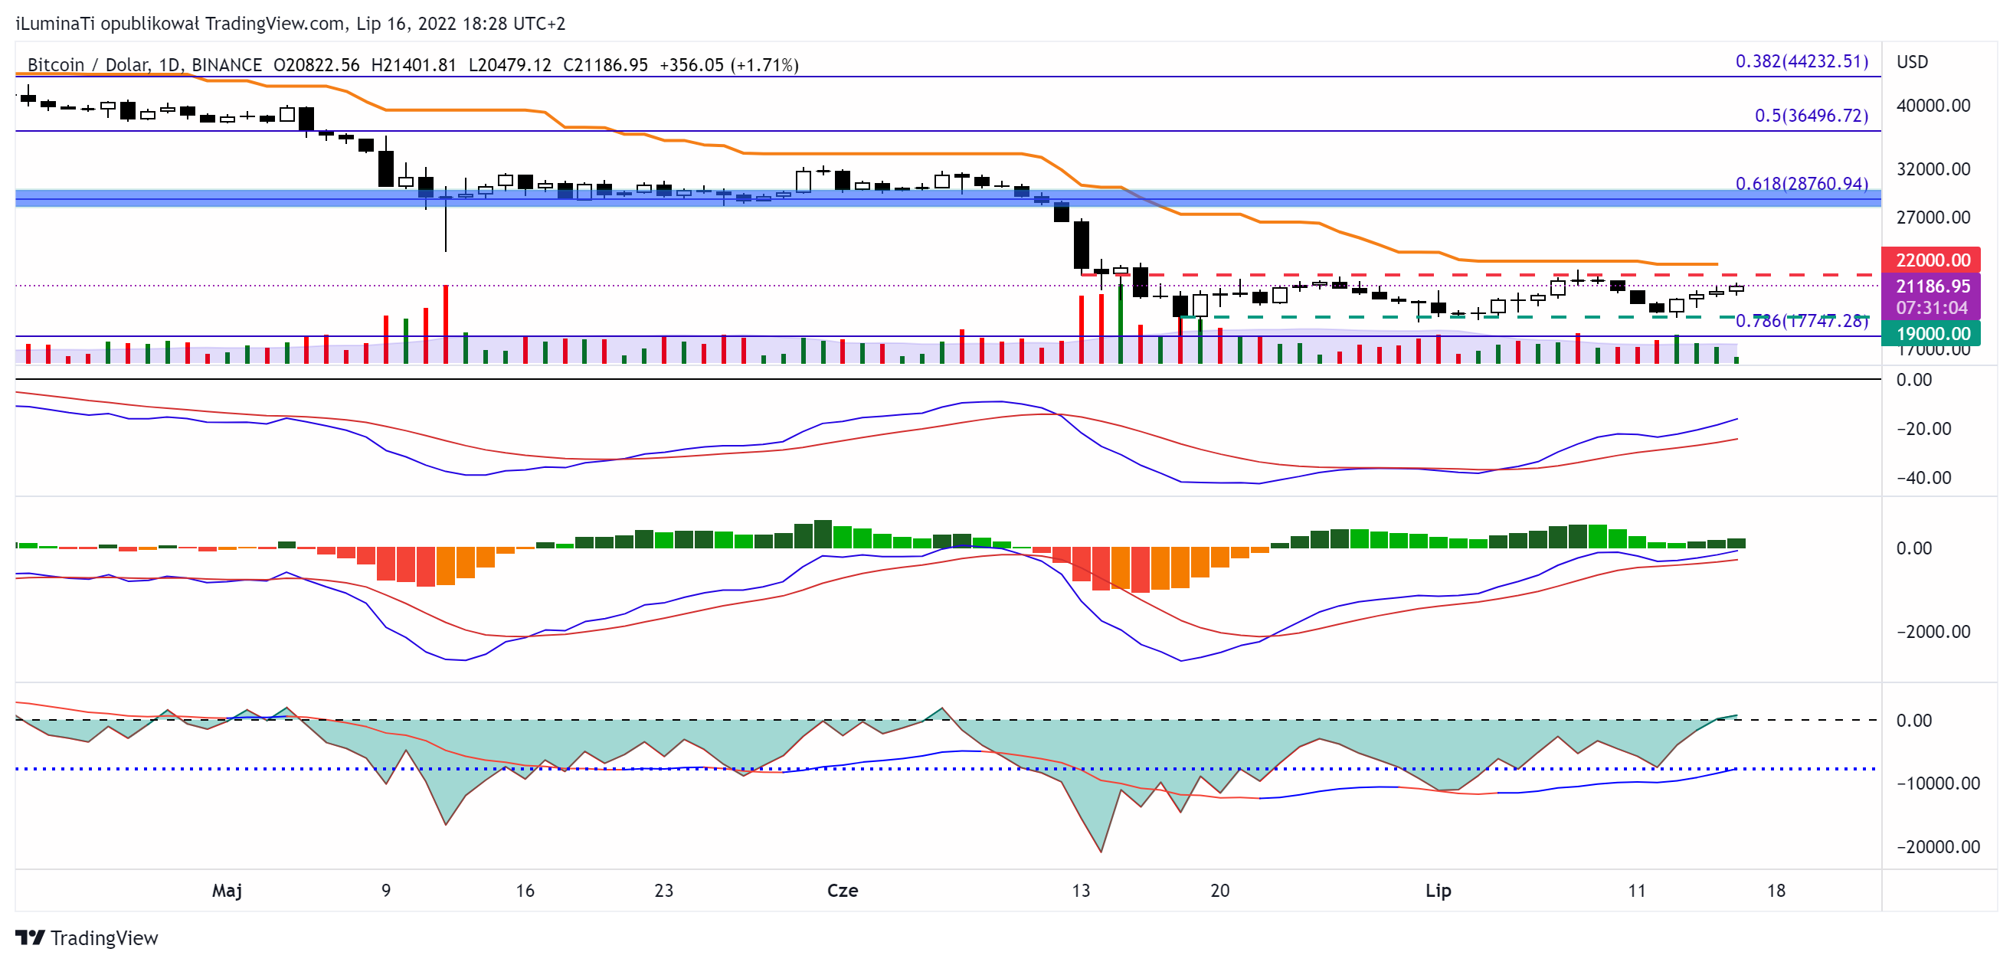This screenshot has height=965, width=2013.
Task: Click the +356.05 (+1.71%) change value
Action: [729, 65]
